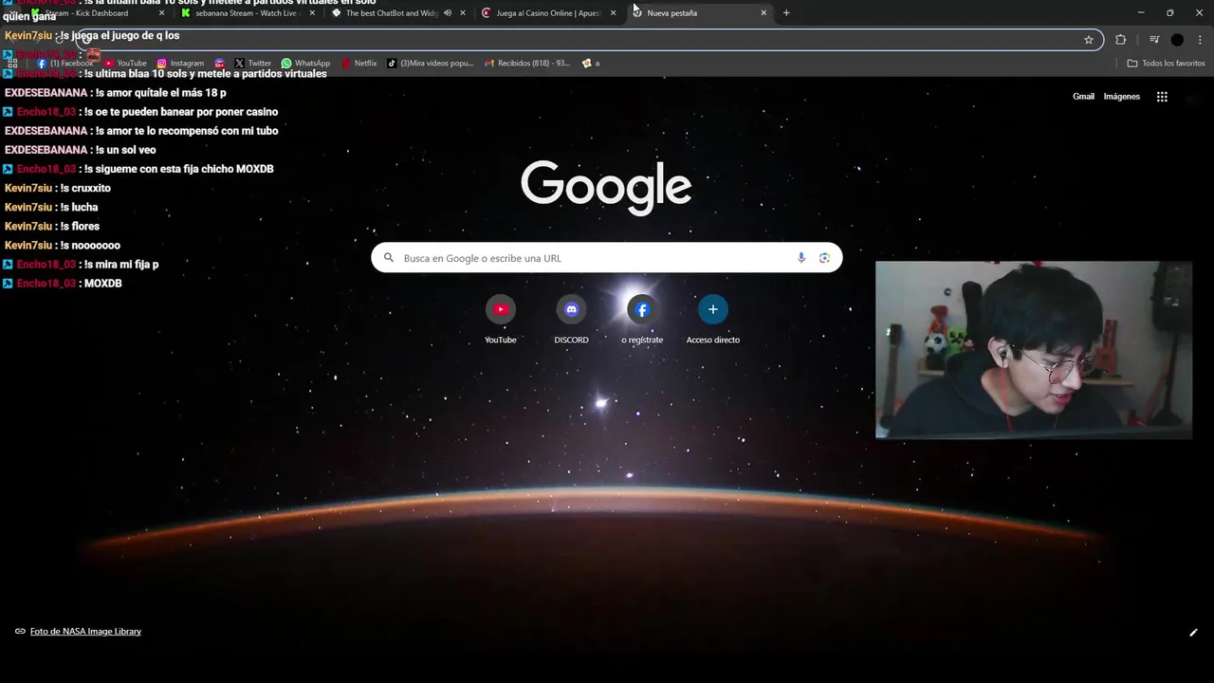Open the Foto de NASA Image Library link

pyautogui.click(x=85, y=632)
